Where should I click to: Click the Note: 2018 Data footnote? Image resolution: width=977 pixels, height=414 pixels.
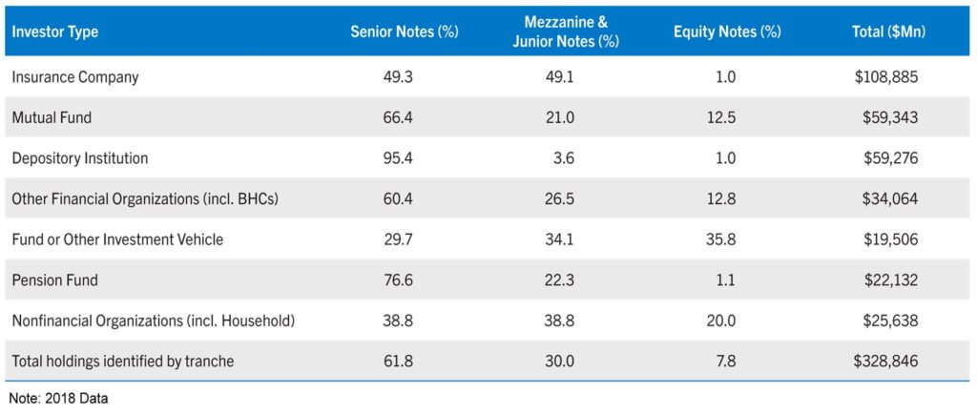[58, 399]
